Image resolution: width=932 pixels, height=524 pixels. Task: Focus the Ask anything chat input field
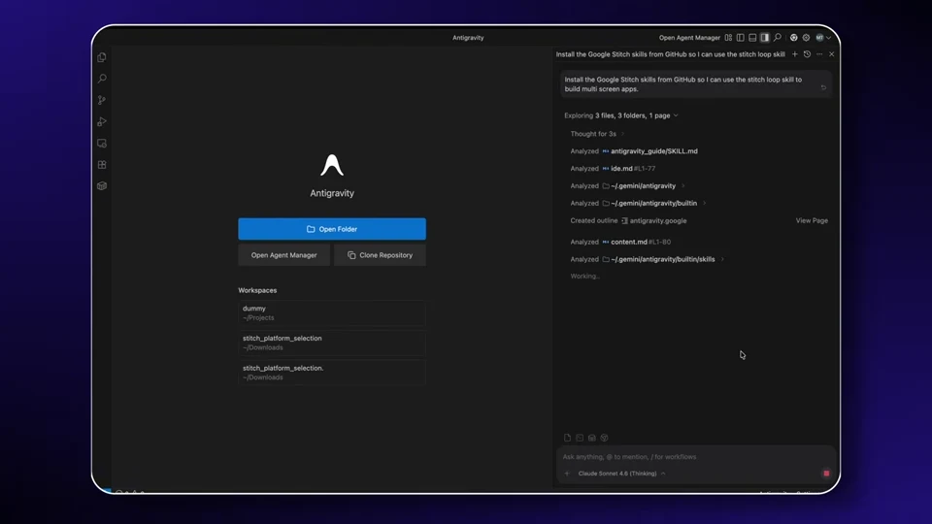click(694, 457)
